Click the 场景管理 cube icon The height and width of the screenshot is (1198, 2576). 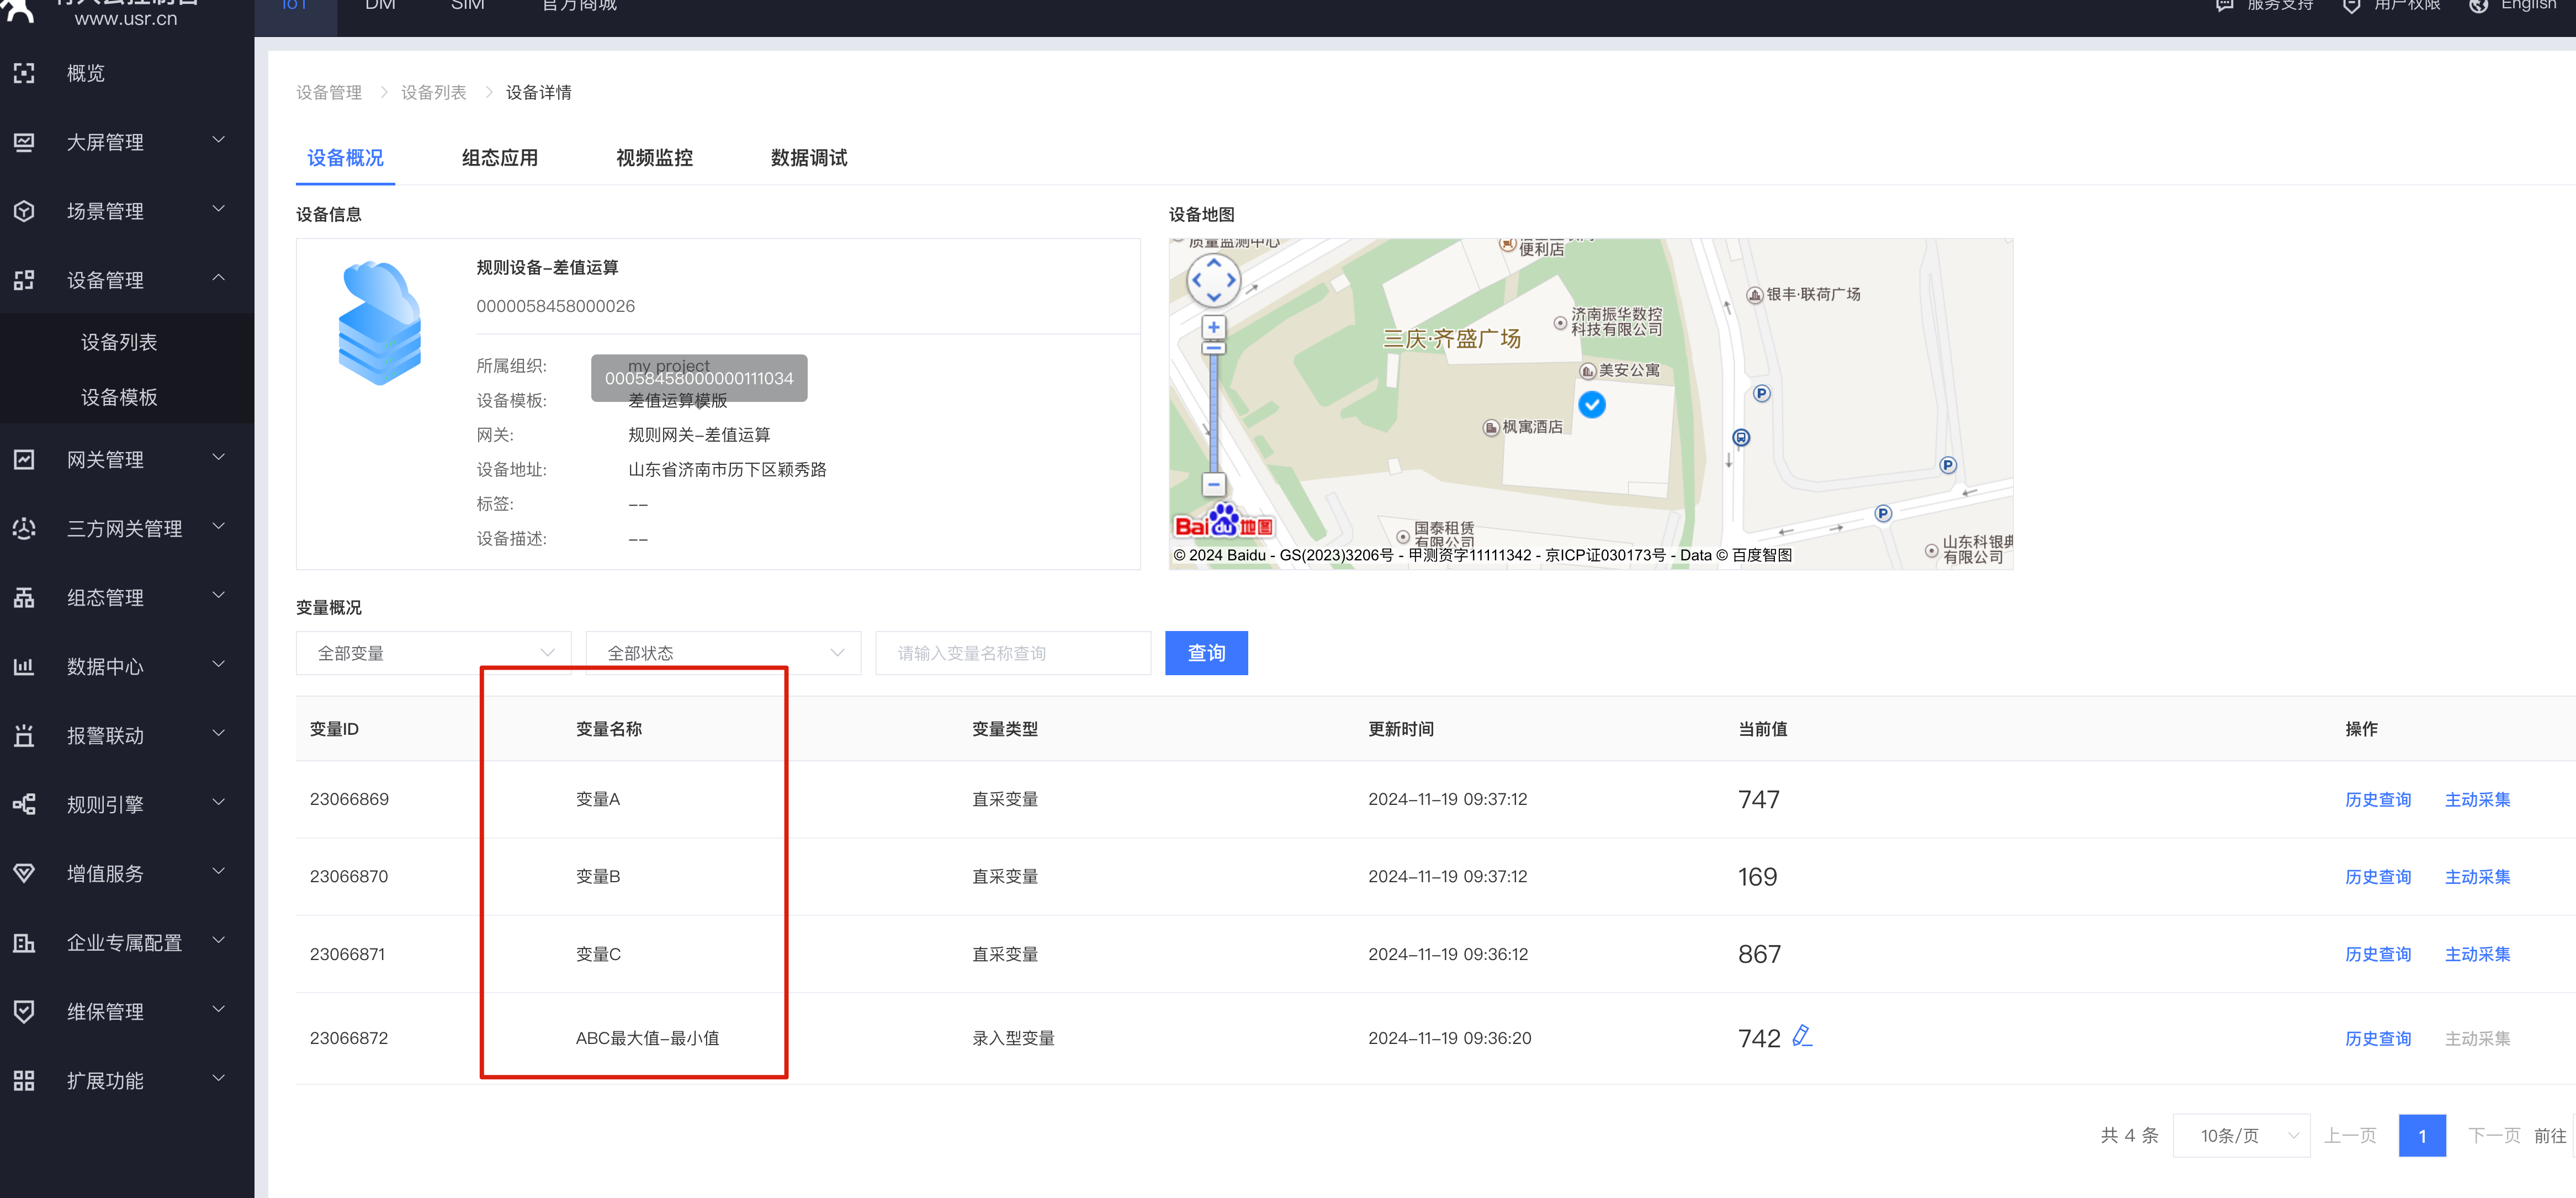tap(24, 211)
